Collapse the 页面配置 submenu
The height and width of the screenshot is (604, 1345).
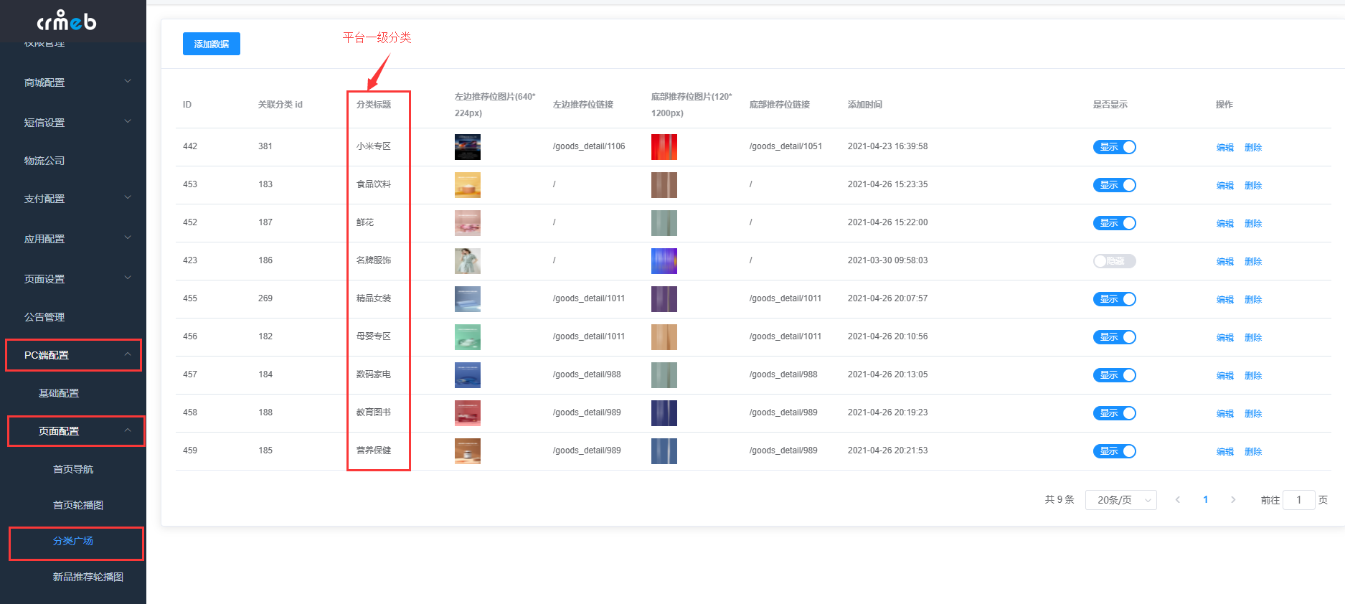click(73, 431)
